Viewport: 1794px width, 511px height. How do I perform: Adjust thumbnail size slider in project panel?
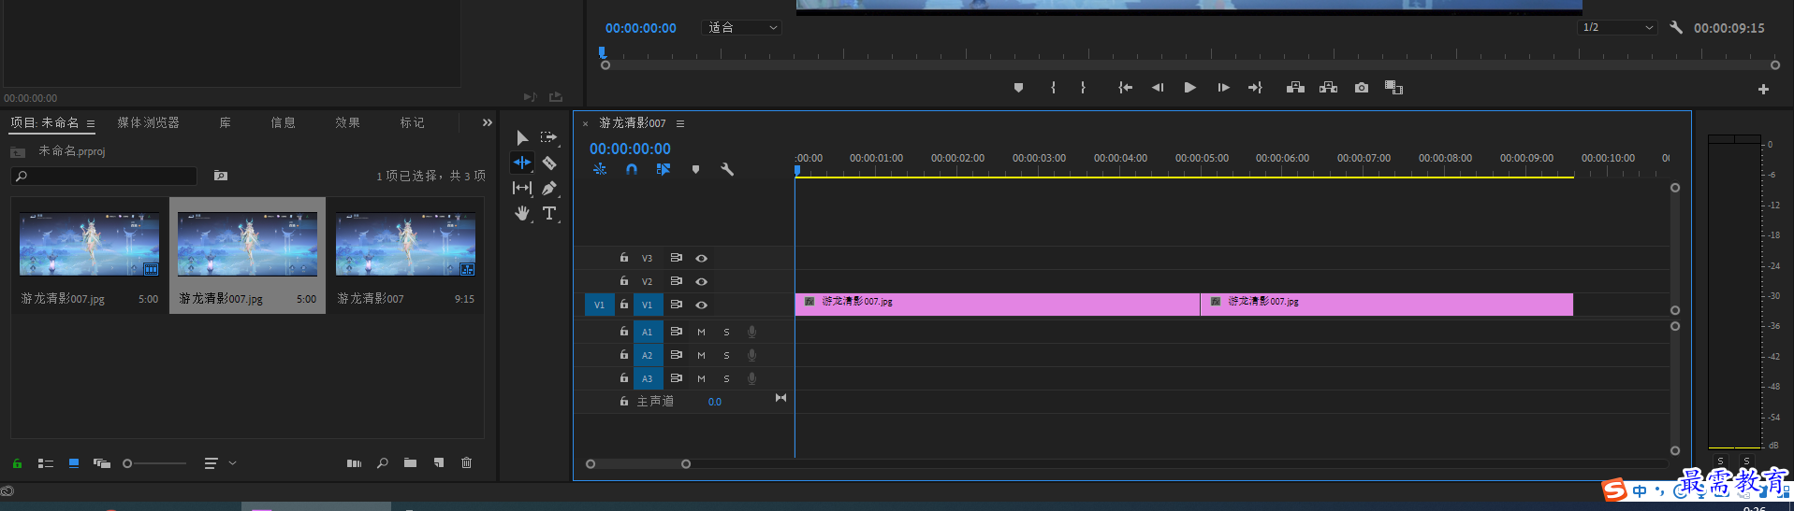(154, 463)
